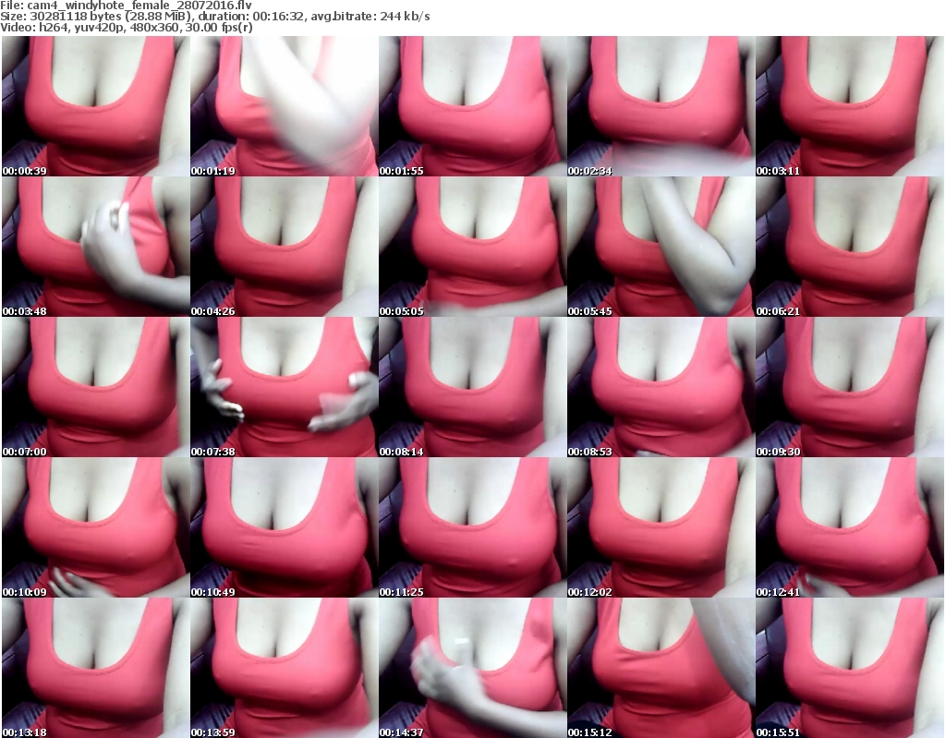Pick the frame at 00:10:09
The image size is (946, 738).
(95, 527)
